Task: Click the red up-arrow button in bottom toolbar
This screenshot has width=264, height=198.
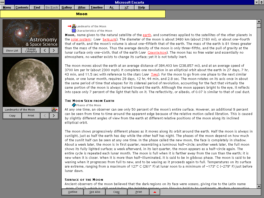Action: [155, 192]
